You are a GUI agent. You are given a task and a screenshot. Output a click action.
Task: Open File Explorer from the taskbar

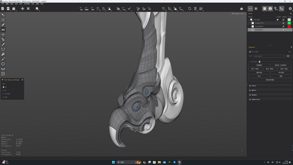(x=159, y=162)
